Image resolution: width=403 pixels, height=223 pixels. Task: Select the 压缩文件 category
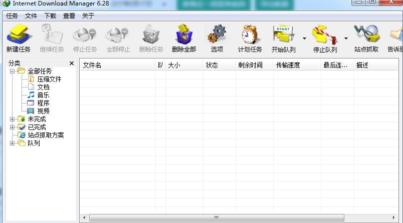(x=49, y=79)
